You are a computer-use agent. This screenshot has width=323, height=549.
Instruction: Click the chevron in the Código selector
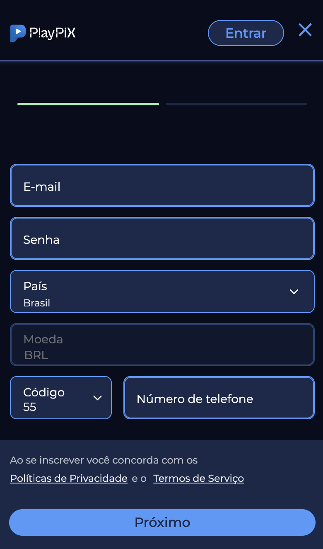pos(98,398)
